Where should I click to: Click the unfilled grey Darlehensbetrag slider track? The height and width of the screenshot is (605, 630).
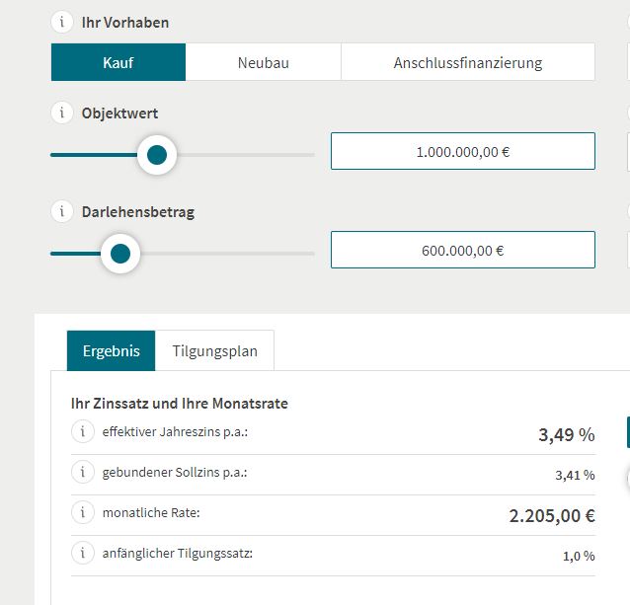(227, 254)
